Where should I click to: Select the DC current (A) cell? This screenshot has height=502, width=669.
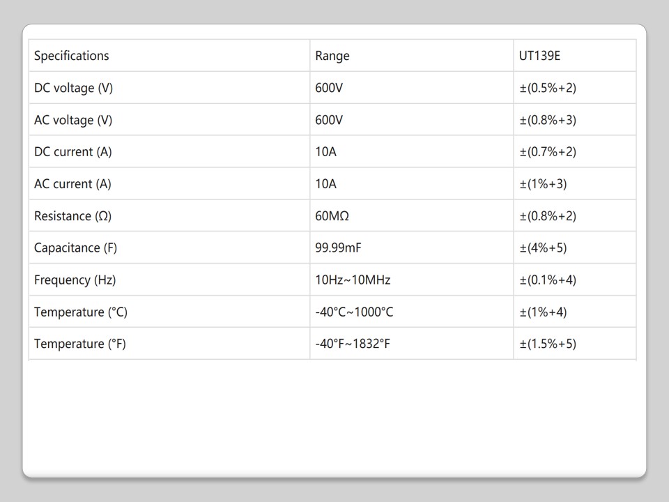(x=72, y=152)
